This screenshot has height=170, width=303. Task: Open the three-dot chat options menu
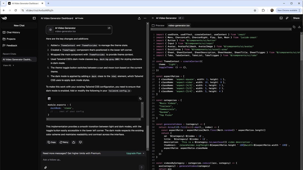pos(145,18)
